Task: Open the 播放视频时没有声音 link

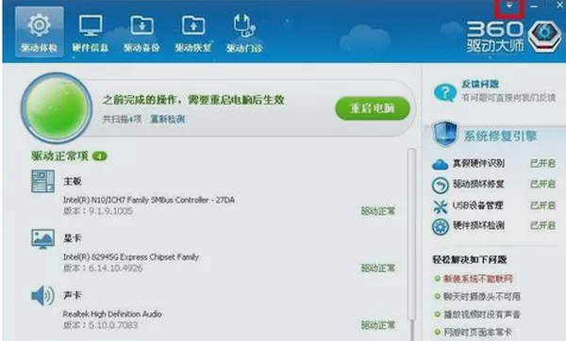Action: (x=482, y=315)
